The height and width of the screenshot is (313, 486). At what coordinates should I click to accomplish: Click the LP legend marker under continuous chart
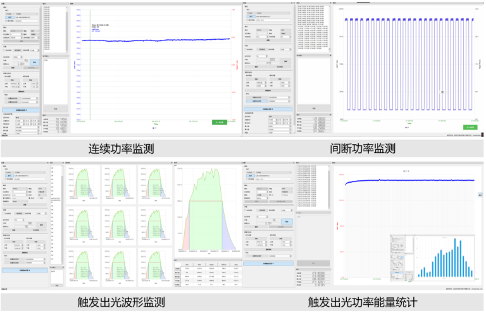click(x=154, y=128)
